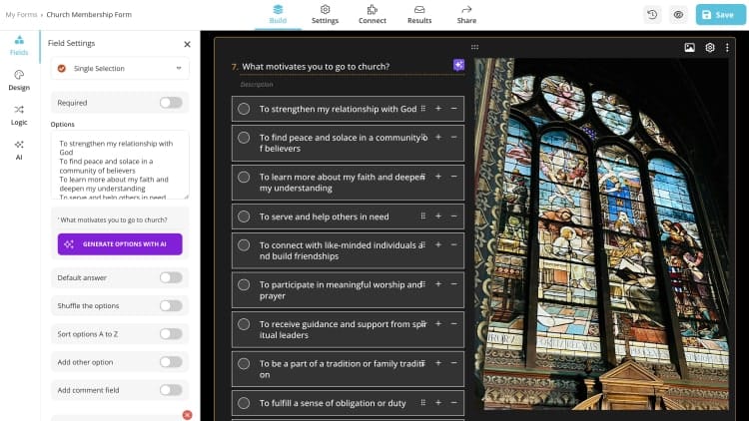Open the AI panel in left sidebar
The width and height of the screenshot is (749, 421).
click(19, 150)
